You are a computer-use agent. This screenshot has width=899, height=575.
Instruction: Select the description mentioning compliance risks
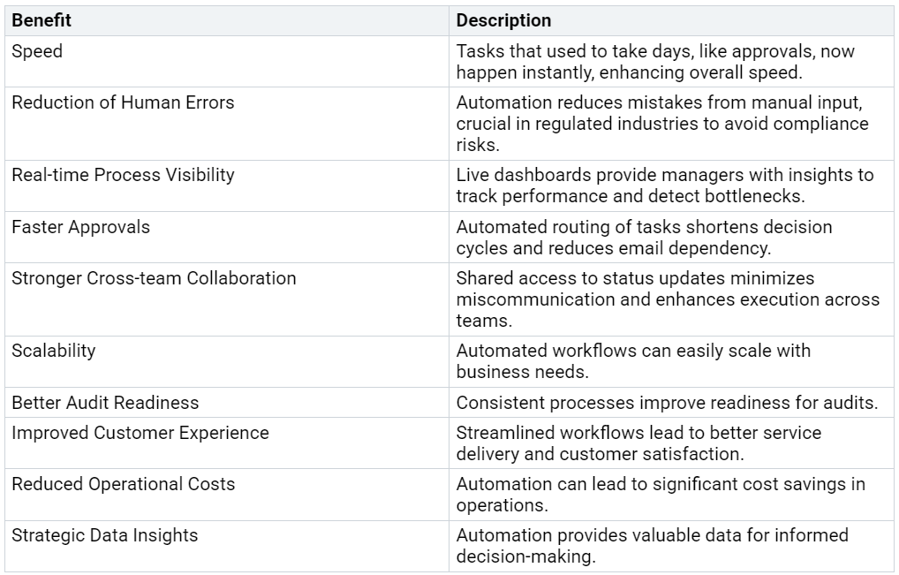click(662, 123)
